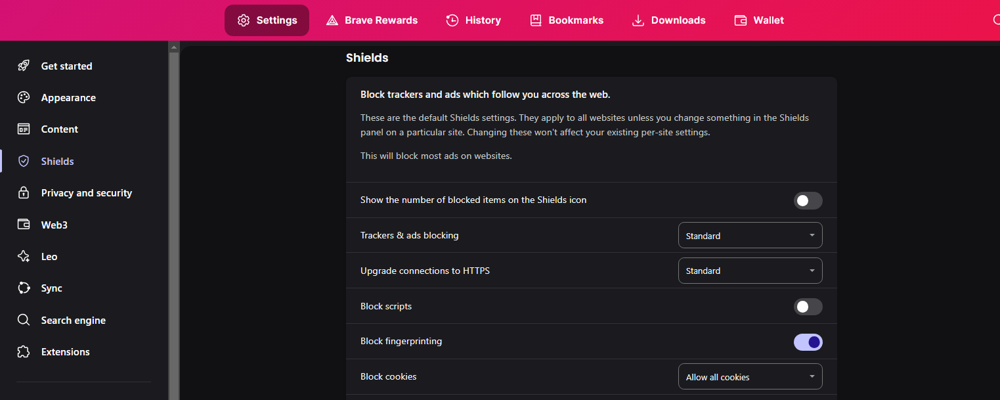Click the Appearance palette icon
Viewport: 1000px width, 400px height.
[x=24, y=98]
